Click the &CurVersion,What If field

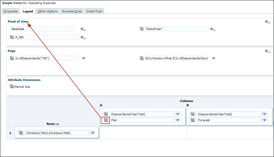[x=176, y=58]
